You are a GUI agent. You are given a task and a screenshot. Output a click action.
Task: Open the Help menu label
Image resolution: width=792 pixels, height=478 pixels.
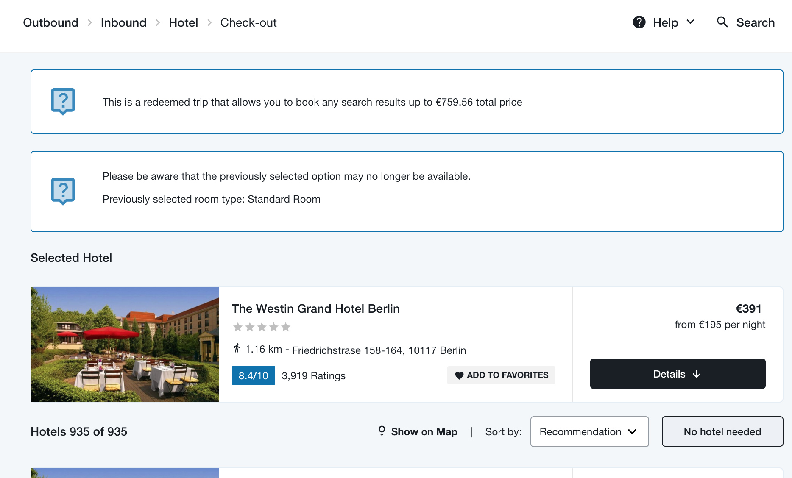[x=665, y=22]
